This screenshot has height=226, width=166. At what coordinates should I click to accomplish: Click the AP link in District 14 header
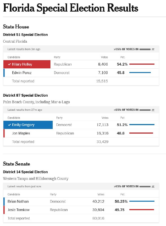pyautogui.click(x=153, y=186)
